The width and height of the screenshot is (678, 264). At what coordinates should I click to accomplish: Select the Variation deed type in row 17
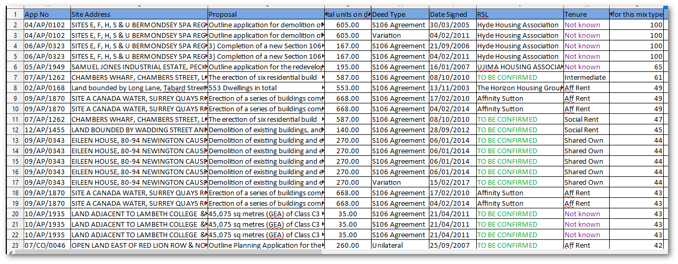(399, 183)
